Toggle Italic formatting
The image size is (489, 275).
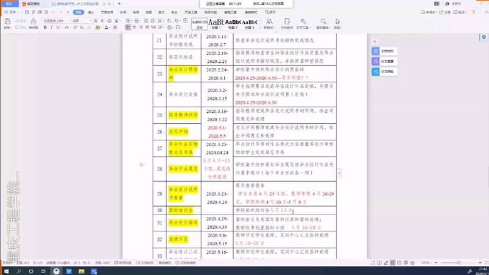pyautogui.click(x=52, y=27)
